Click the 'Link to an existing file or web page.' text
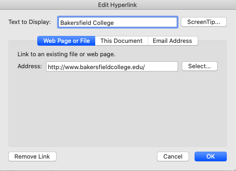Viewport: 236px width, 171px height. click(66, 54)
